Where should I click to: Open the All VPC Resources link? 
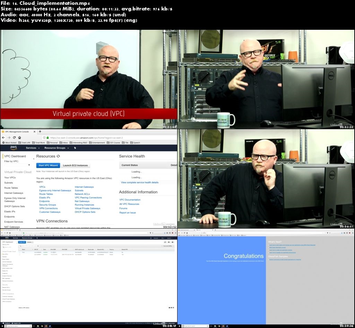tap(129, 204)
